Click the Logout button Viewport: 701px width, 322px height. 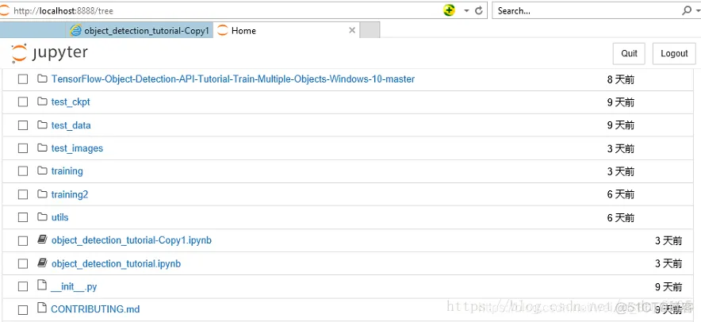[674, 54]
